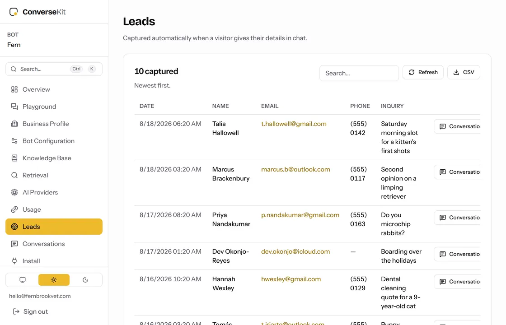Open Marcus Brackenbury's conversation button
Image resolution: width=506 pixels, height=325 pixels.
click(x=457, y=172)
